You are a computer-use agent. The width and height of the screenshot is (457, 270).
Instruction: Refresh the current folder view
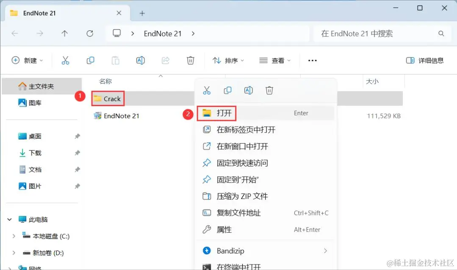click(90, 33)
